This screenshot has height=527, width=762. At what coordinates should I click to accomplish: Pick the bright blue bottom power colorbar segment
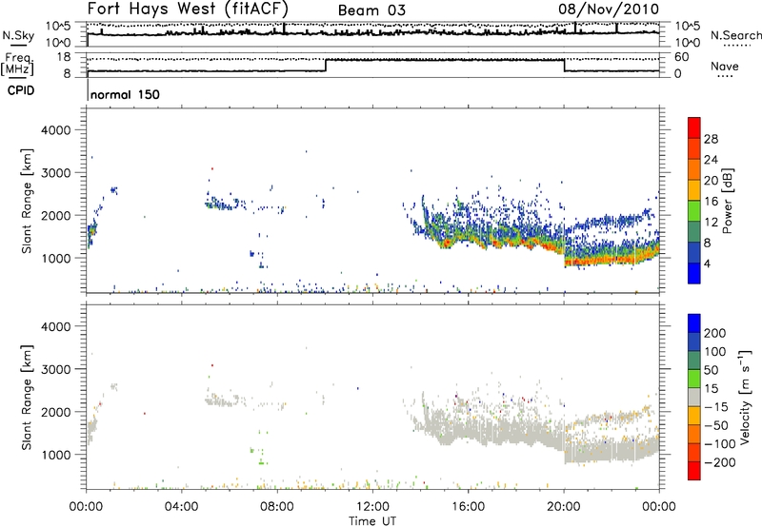tap(694, 273)
